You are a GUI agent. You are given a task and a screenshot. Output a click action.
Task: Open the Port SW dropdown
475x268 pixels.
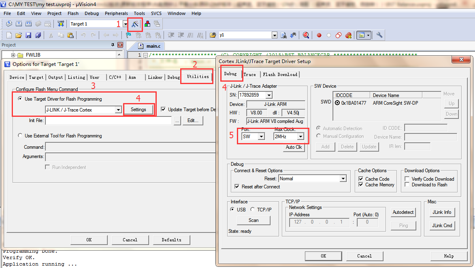261,136
